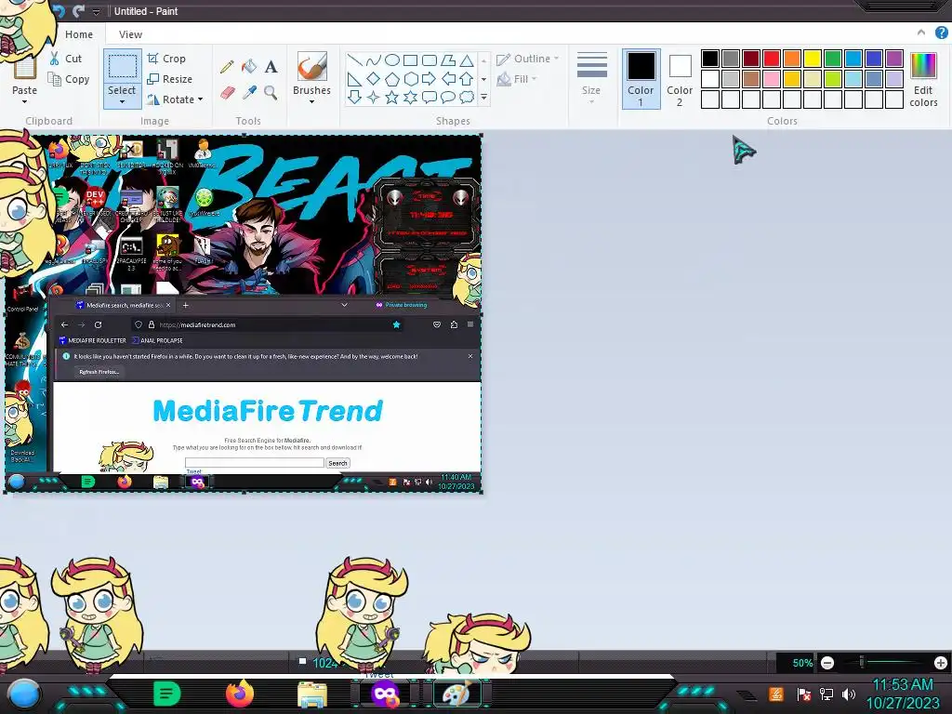Switch to the Home ribbon tab
The width and height of the screenshot is (952, 714).
tap(79, 34)
